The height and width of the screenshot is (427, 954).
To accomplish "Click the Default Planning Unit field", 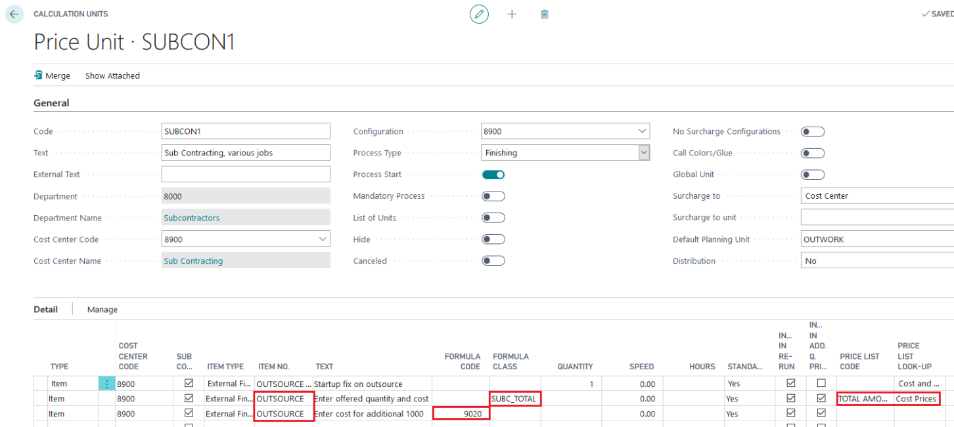I will click(877, 239).
